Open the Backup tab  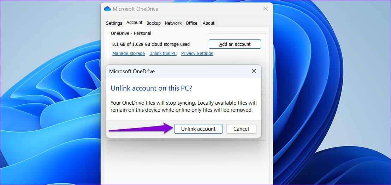[x=154, y=23]
